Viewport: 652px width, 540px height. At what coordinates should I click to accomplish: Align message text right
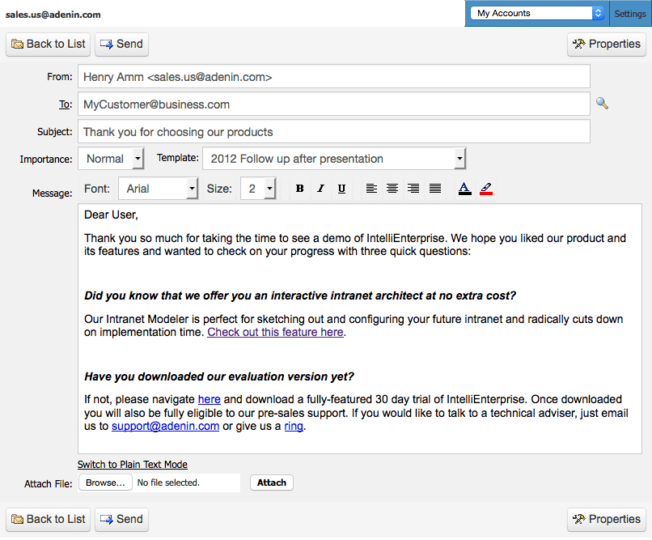click(x=413, y=189)
